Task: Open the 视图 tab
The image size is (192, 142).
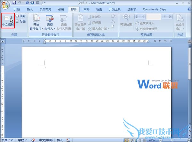Action: pos(99,9)
